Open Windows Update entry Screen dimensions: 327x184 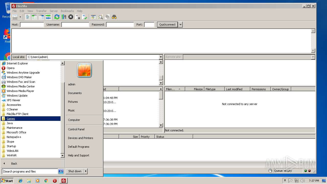[31, 96]
